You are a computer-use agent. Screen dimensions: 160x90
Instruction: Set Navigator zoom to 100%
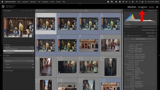27,10
